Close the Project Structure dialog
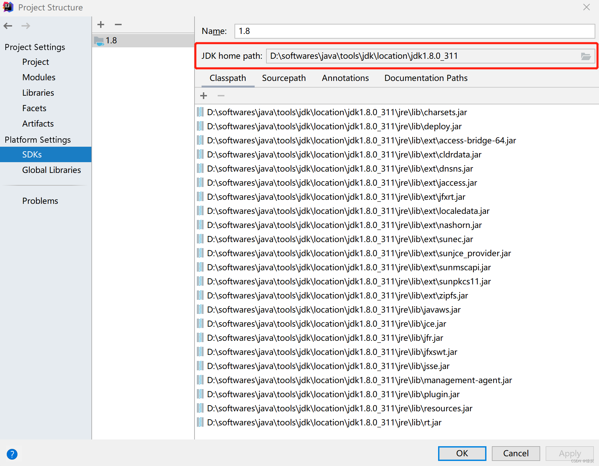Image resolution: width=599 pixels, height=466 pixels. (587, 7)
